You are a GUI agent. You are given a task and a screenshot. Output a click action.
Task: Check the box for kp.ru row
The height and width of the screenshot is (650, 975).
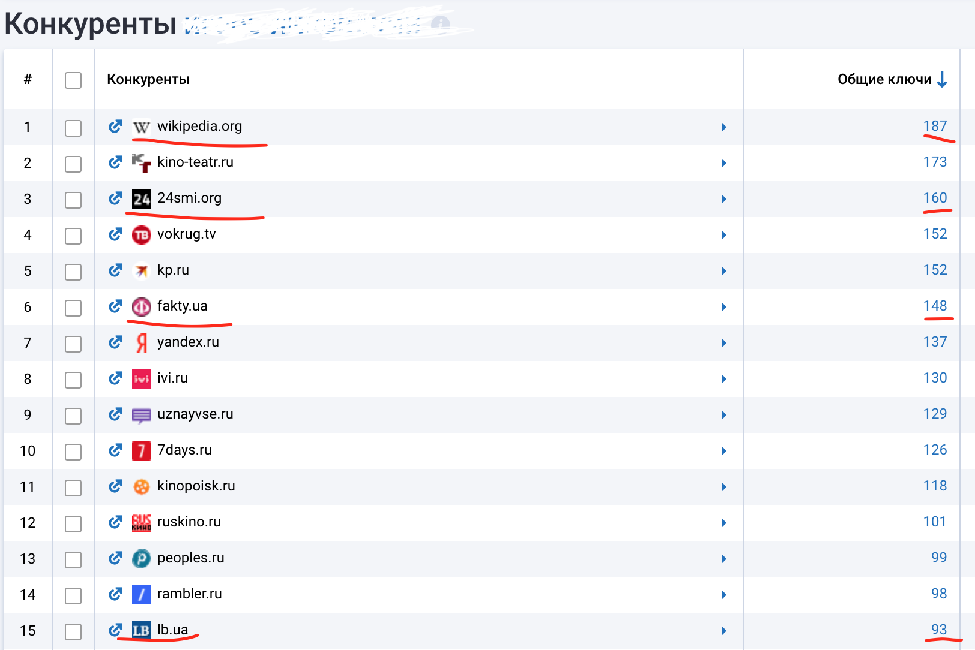(x=73, y=272)
